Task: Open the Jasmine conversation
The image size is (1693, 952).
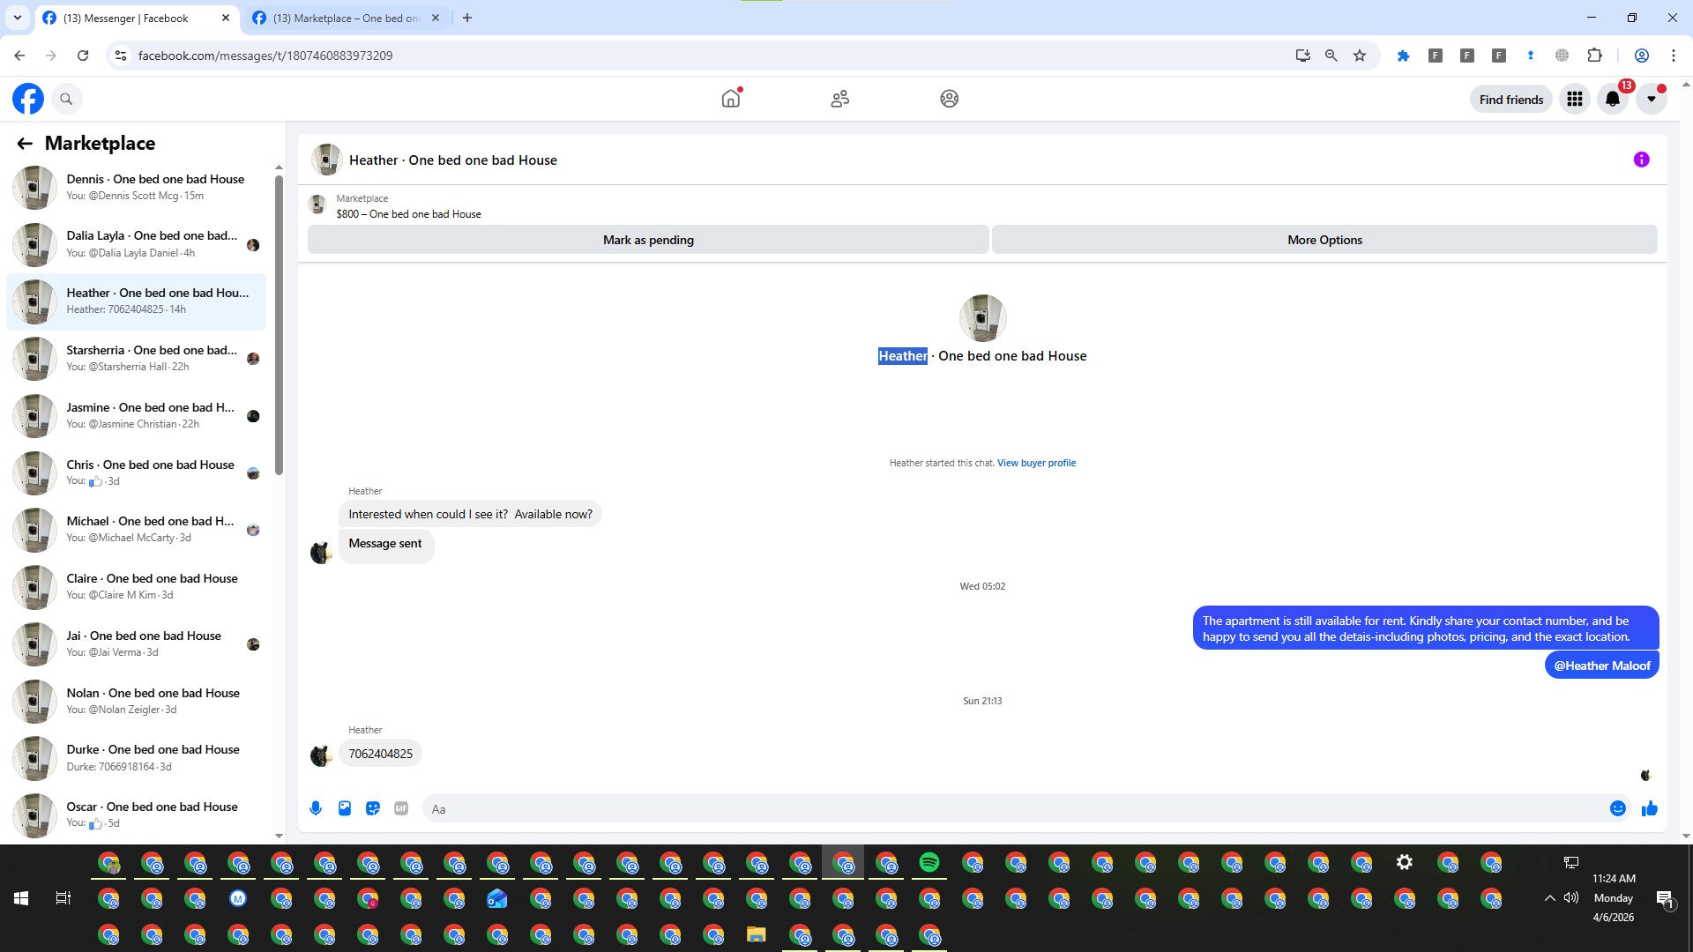Action: point(137,415)
